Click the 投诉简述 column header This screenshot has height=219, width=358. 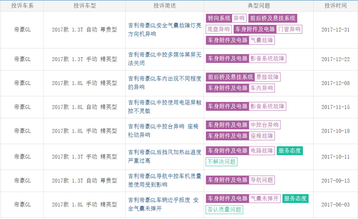point(165,6)
